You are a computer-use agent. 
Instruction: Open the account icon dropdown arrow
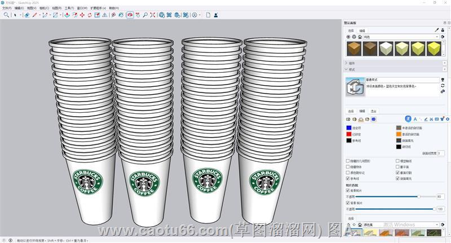coord(200,15)
